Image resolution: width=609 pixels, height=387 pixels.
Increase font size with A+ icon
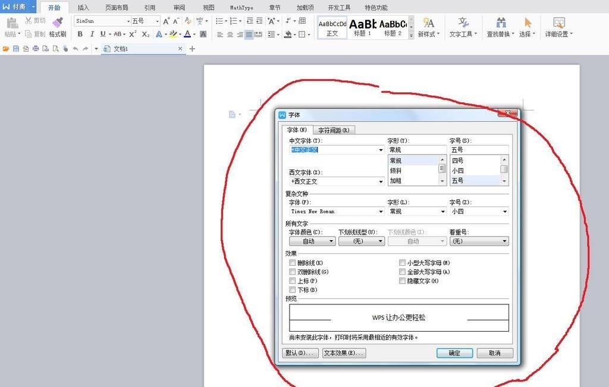click(x=167, y=21)
